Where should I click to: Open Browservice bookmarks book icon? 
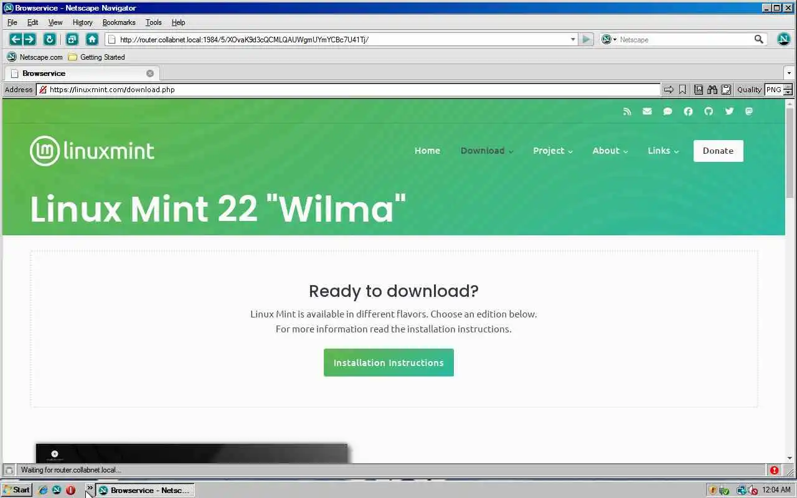tap(699, 90)
